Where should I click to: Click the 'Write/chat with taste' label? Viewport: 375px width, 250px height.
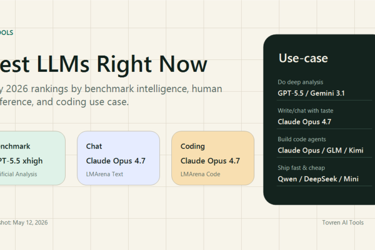(x=305, y=110)
